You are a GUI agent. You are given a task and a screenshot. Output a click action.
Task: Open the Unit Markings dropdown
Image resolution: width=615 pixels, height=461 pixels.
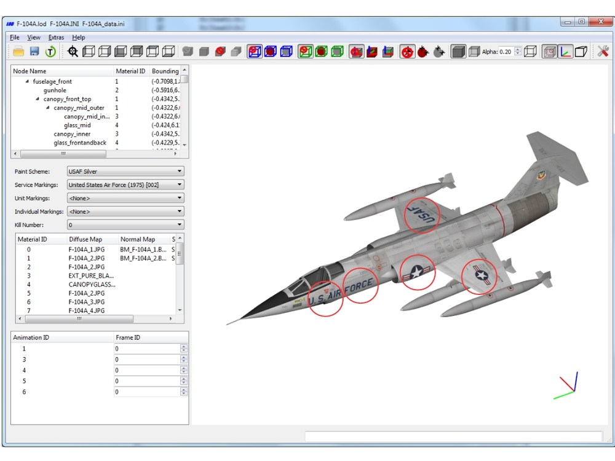point(125,198)
